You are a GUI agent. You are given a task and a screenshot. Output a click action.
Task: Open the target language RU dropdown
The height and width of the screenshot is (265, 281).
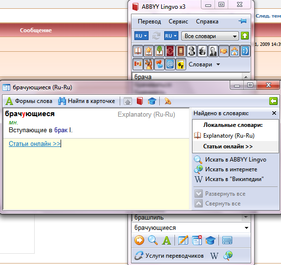(171, 36)
